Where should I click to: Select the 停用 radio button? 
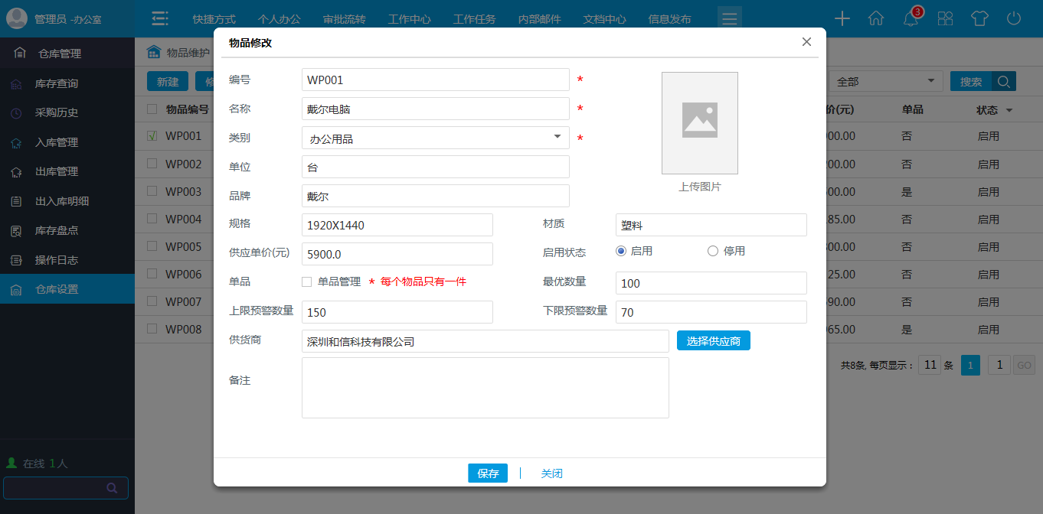(x=712, y=251)
